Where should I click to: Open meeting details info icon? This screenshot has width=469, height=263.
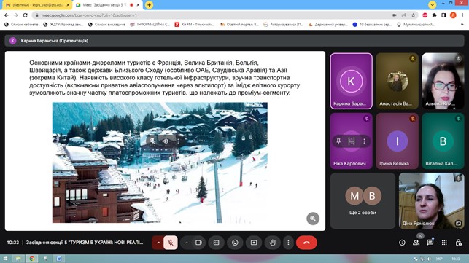click(x=402, y=243)
